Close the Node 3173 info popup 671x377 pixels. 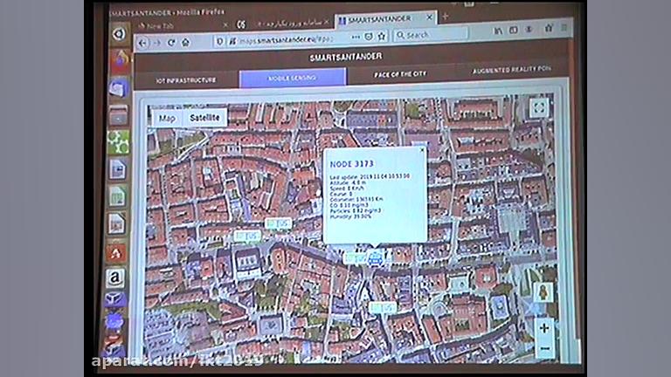[421, 150]
